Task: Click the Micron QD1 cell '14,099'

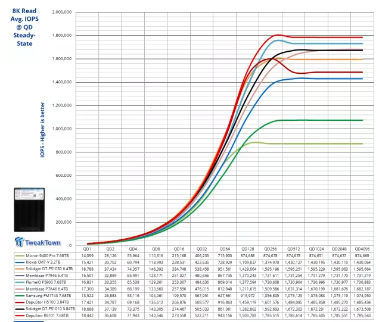Action: pos(87,256)
